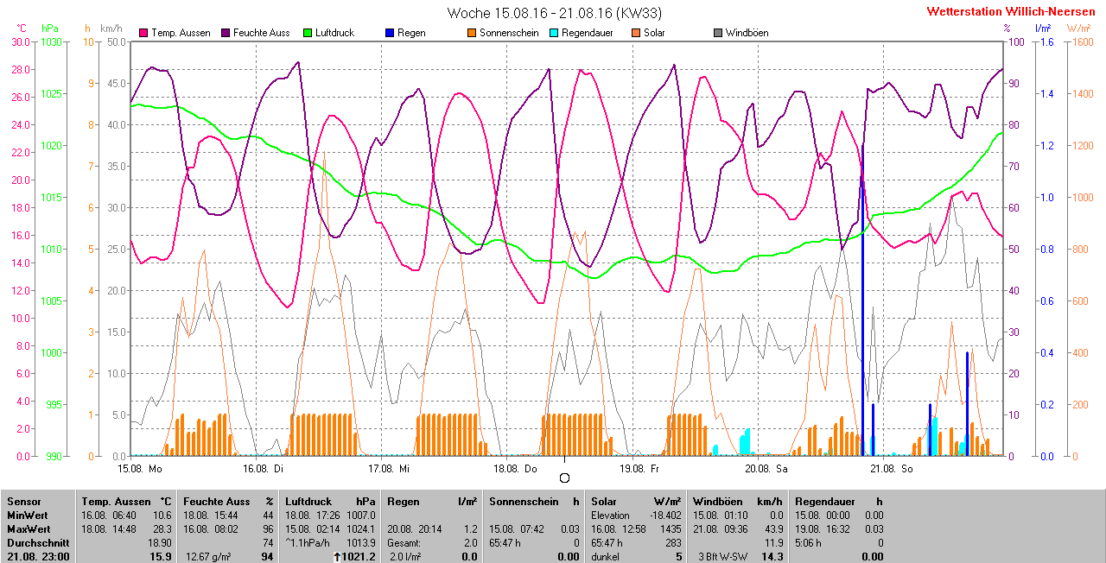1106x563 pixels.
Task: Click the '5:06 h' rain duration total
Action: point(810,543)
